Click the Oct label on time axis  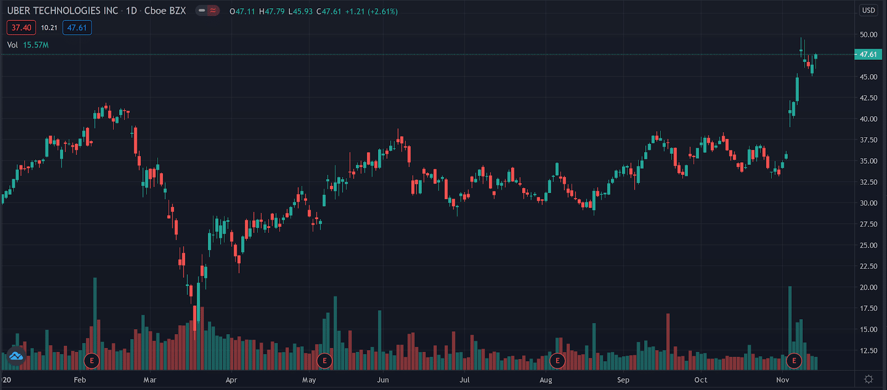pyautogui.click(x=701, y=380)
